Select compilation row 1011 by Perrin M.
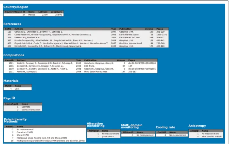Viewport: 229px width, 144px height. point(80,72)
